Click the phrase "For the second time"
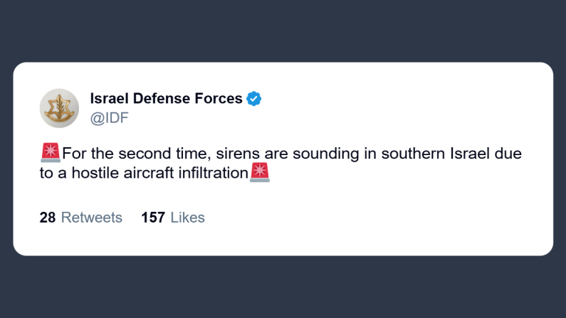Screen dimensions: 566x318 click(136, 154)
